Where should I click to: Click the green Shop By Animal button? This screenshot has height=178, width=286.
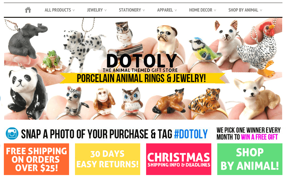pos(250,159)
